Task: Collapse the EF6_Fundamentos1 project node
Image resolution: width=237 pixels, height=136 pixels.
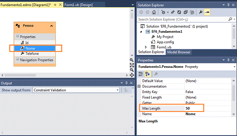Action: pos(141,32)
